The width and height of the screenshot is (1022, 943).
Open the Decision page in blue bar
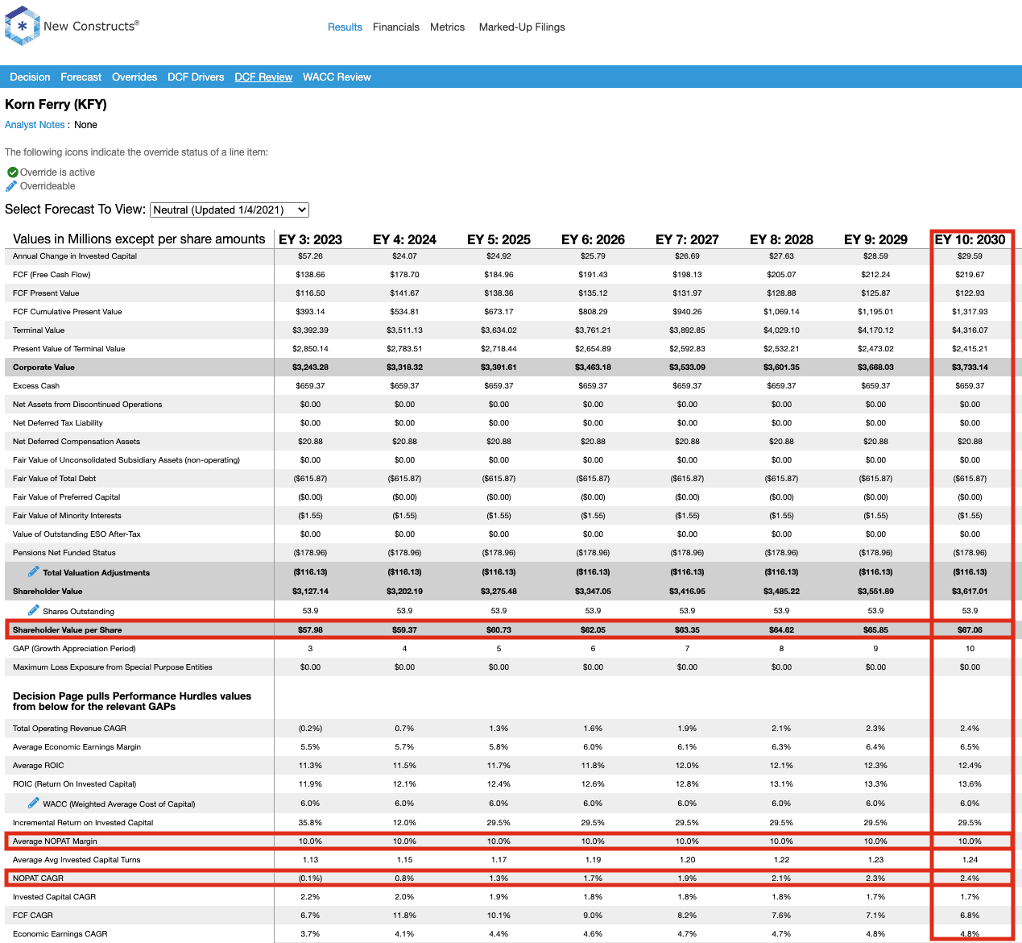pos(30,77)
